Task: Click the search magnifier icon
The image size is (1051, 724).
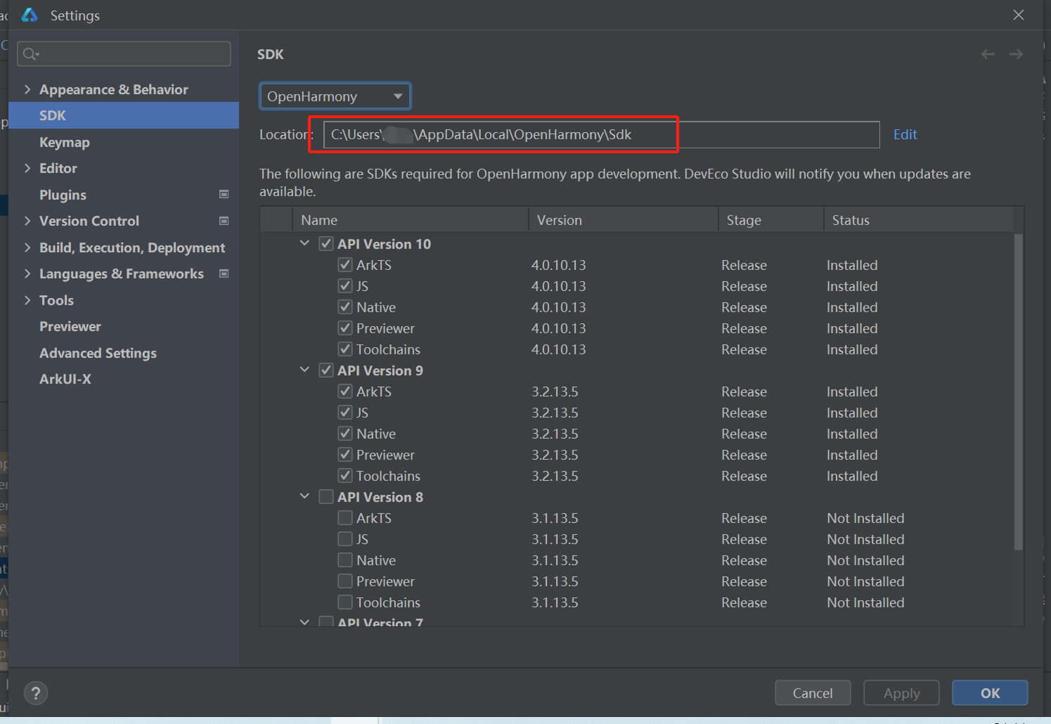Action: coord(31,54)
